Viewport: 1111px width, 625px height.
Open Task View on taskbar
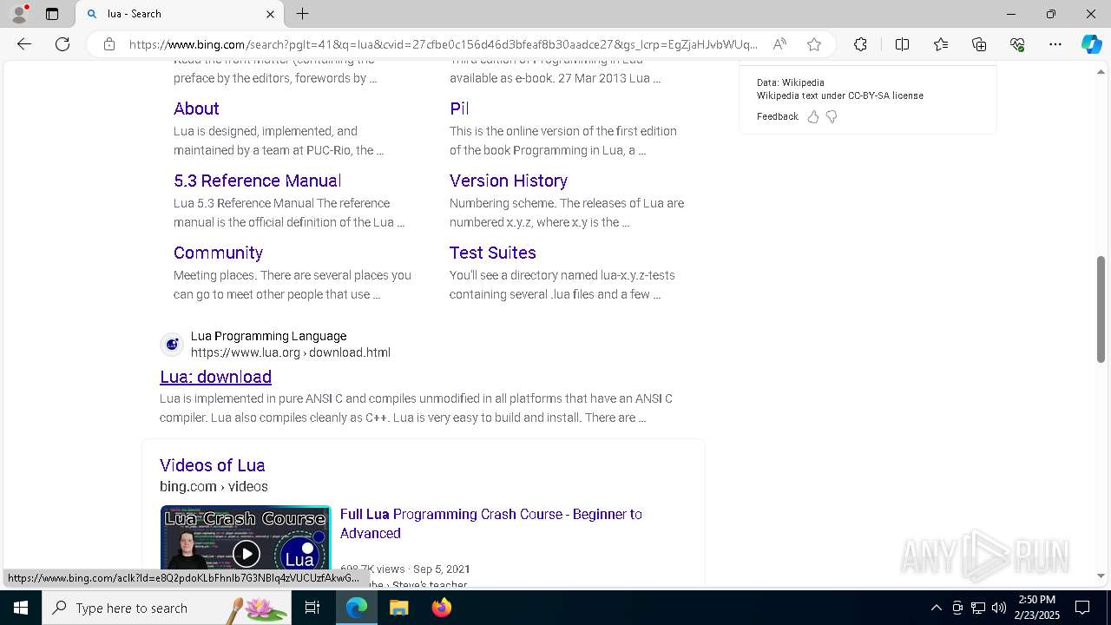click(312, 608)
